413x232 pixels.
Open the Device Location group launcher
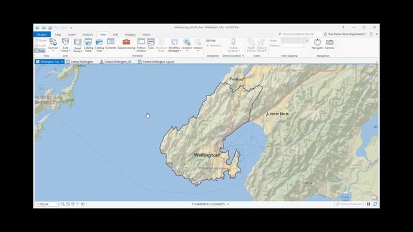pyautogui.click(x=243, y=56)
